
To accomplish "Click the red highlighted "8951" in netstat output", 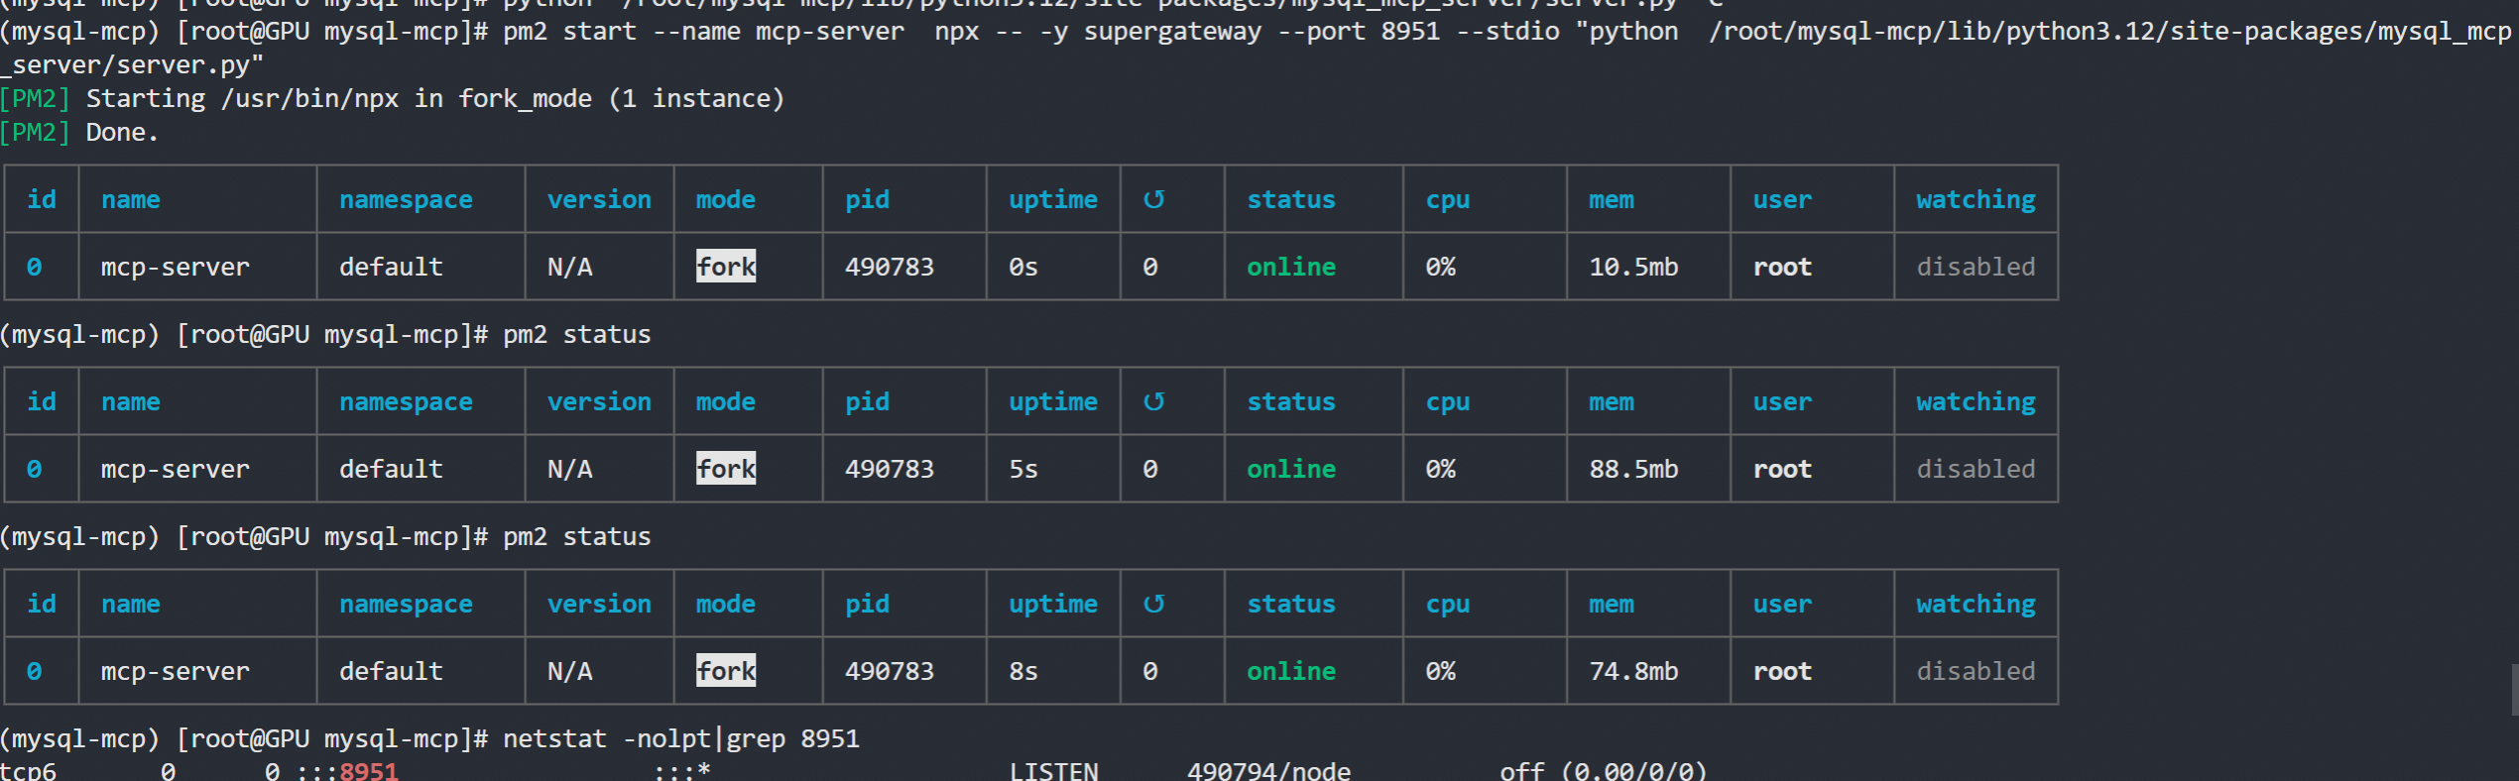I will (x=369, y=770).
